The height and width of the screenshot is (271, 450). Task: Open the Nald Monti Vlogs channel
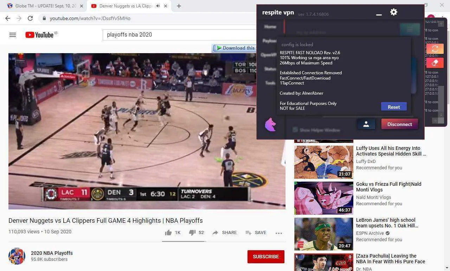373,197
